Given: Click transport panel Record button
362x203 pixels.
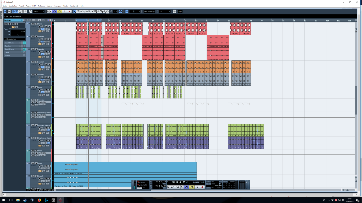Looking at the screenshot, I should (x=202, y=187).
